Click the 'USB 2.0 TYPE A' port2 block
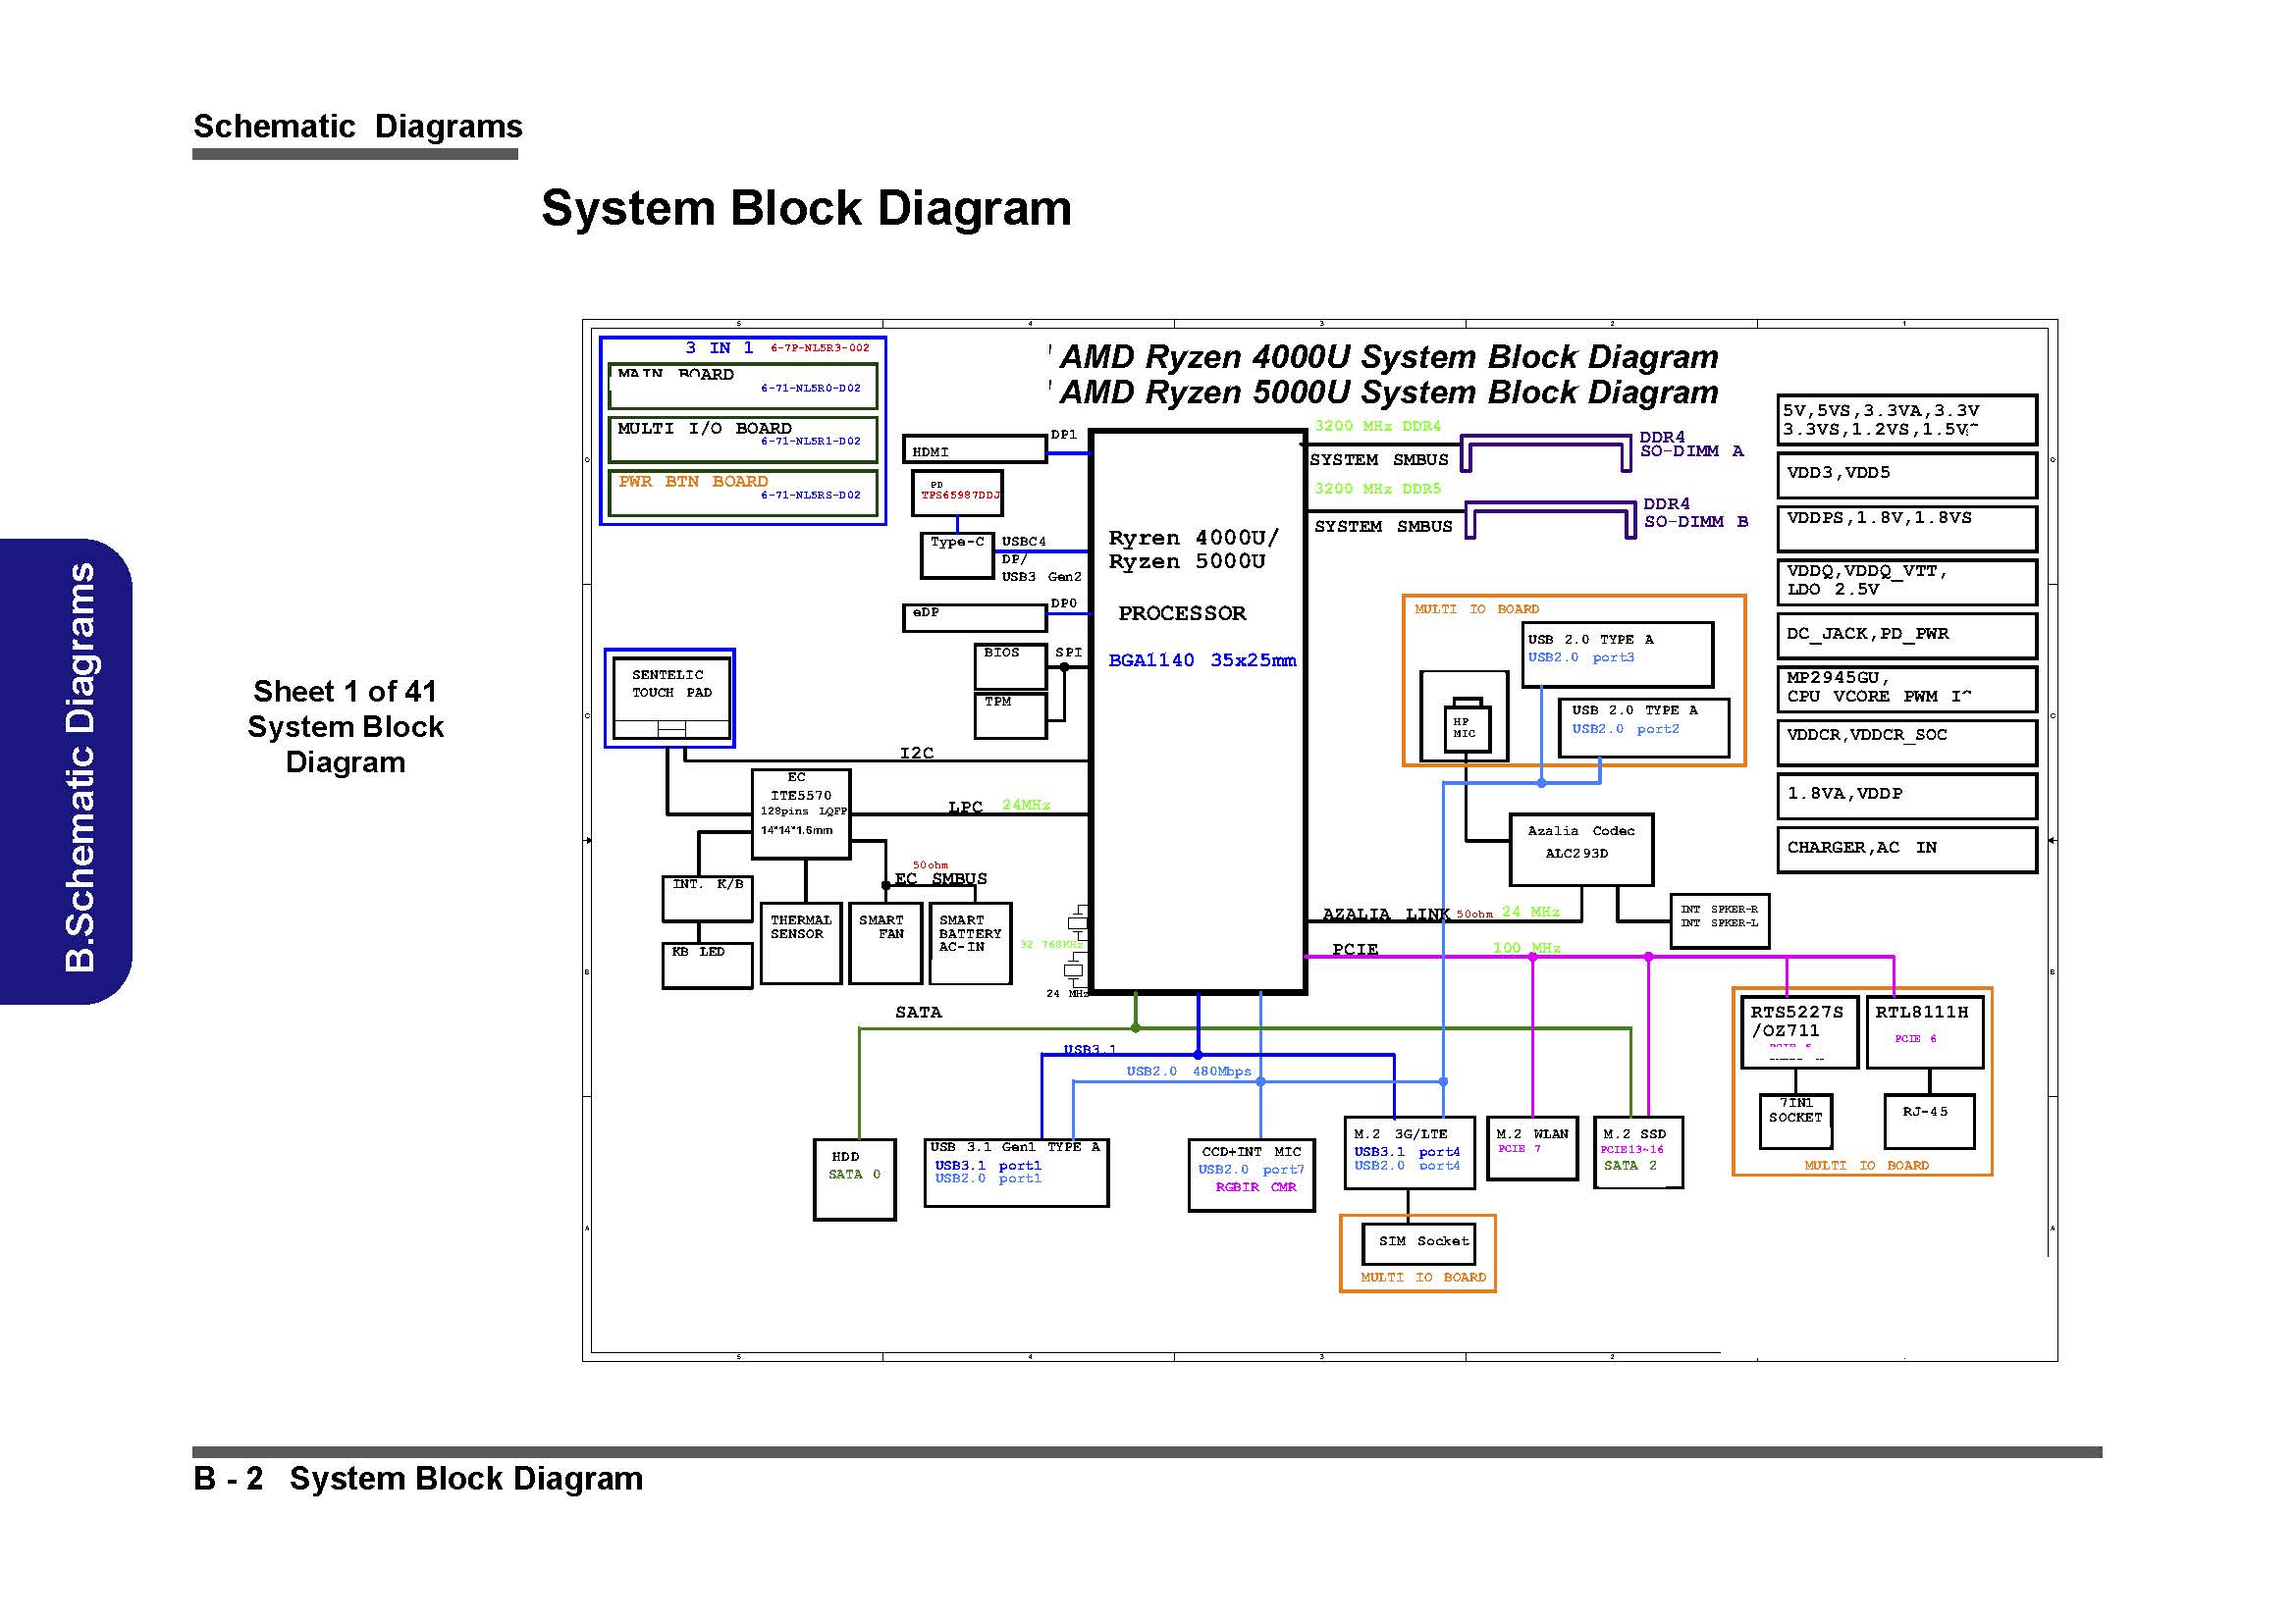Viewport: 2296px width, 1622px height. tap(1644, 726)
